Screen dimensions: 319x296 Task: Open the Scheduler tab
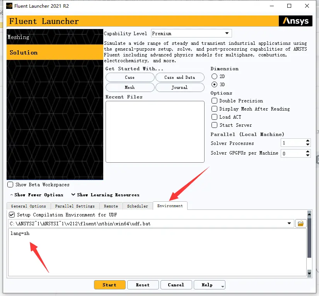pos(138,206)
